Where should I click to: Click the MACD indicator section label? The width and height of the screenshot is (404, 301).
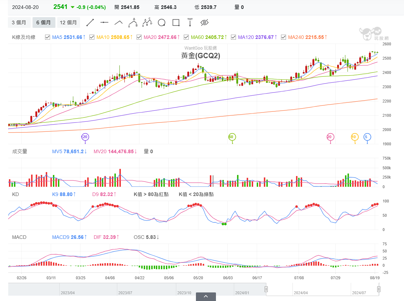(x=19, y=237)
